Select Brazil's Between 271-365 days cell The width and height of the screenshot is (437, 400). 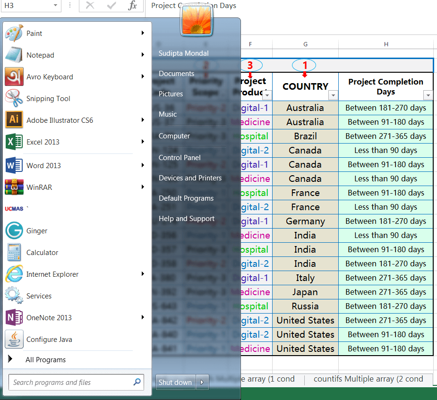point(386,136)
